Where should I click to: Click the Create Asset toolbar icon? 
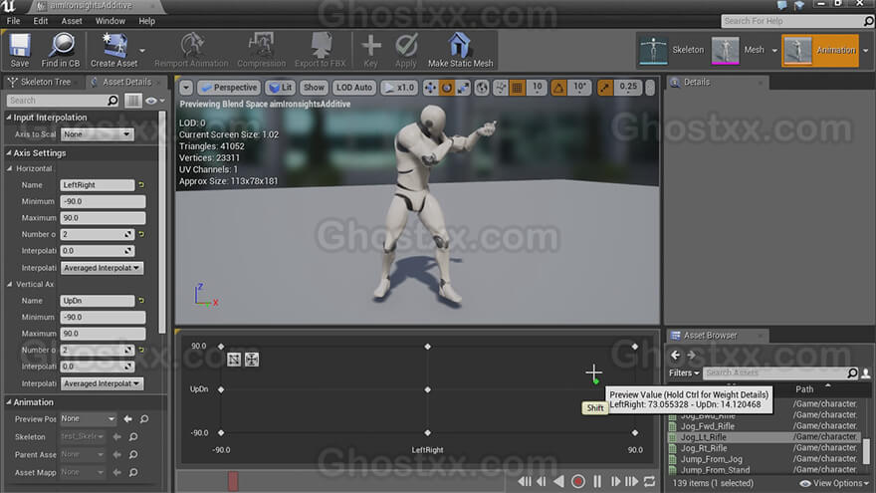(x=113, y=51)
